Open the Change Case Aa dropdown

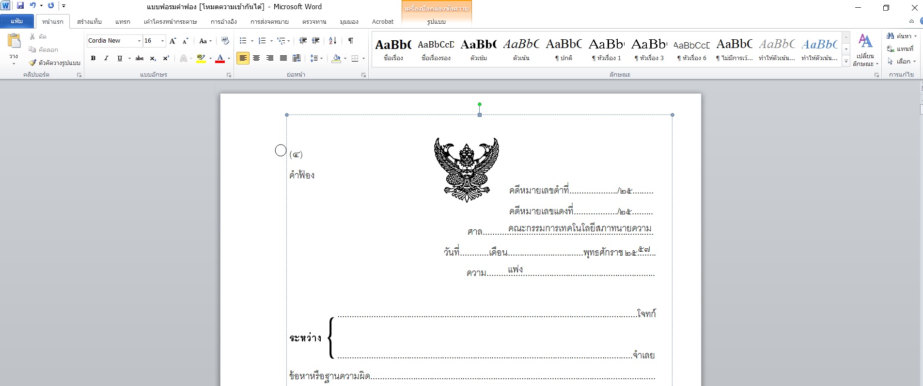[x=205, y=41]
